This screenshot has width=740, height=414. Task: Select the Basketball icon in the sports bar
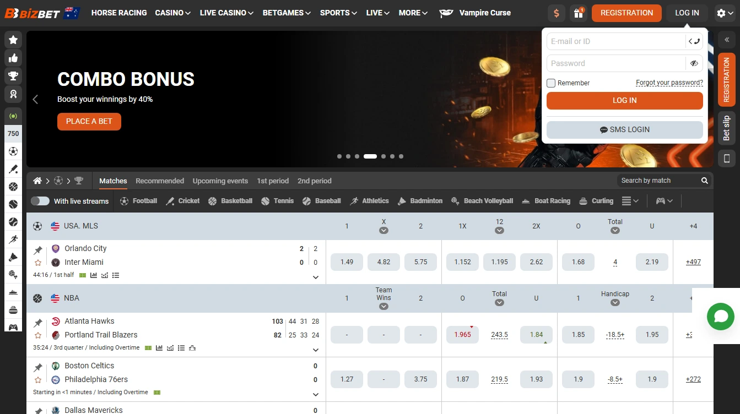[x=212, y=200]
